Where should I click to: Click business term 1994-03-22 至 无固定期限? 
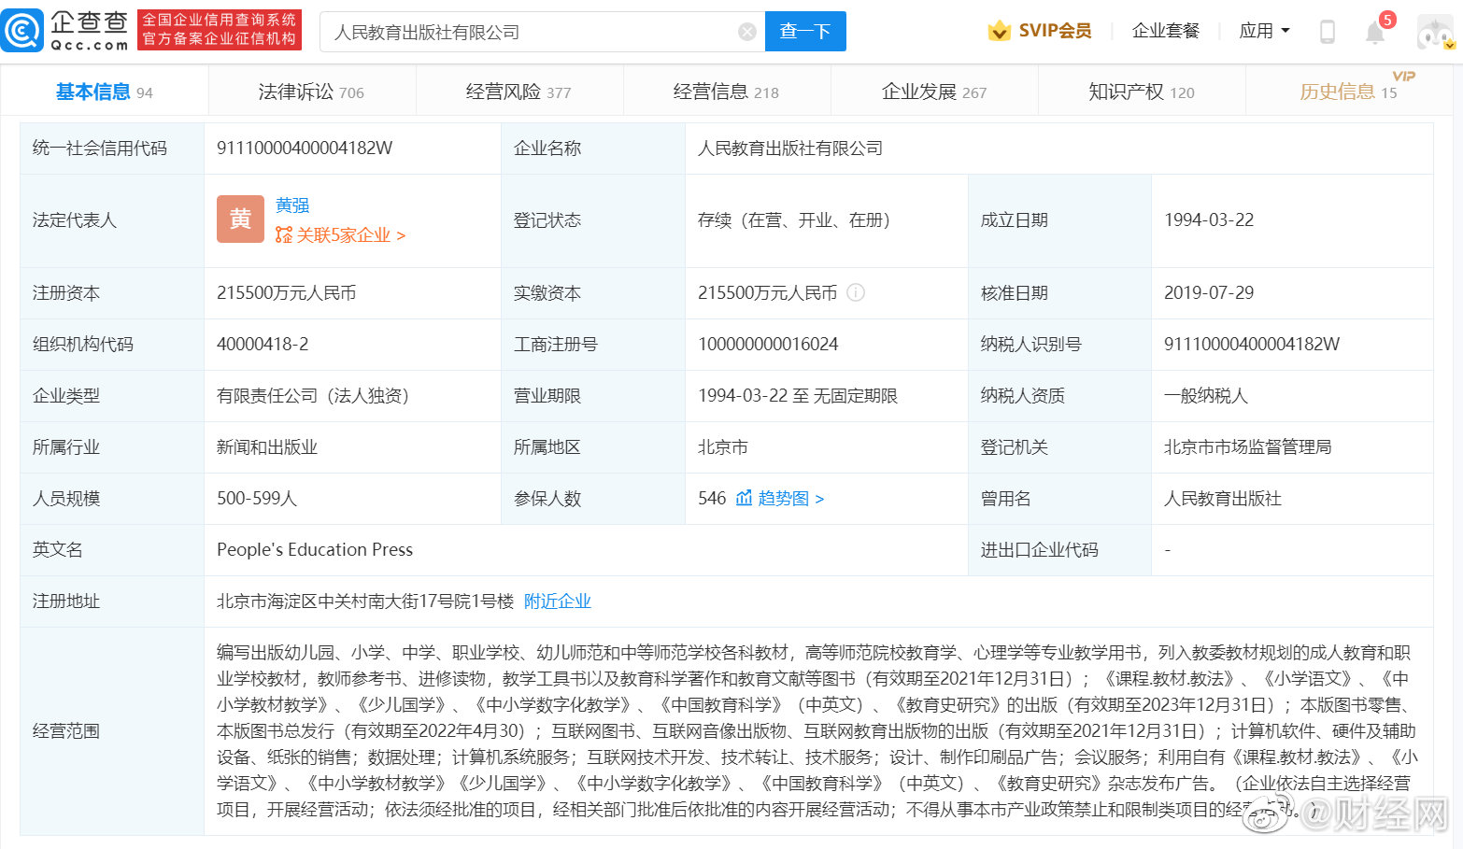coord(798,395)
